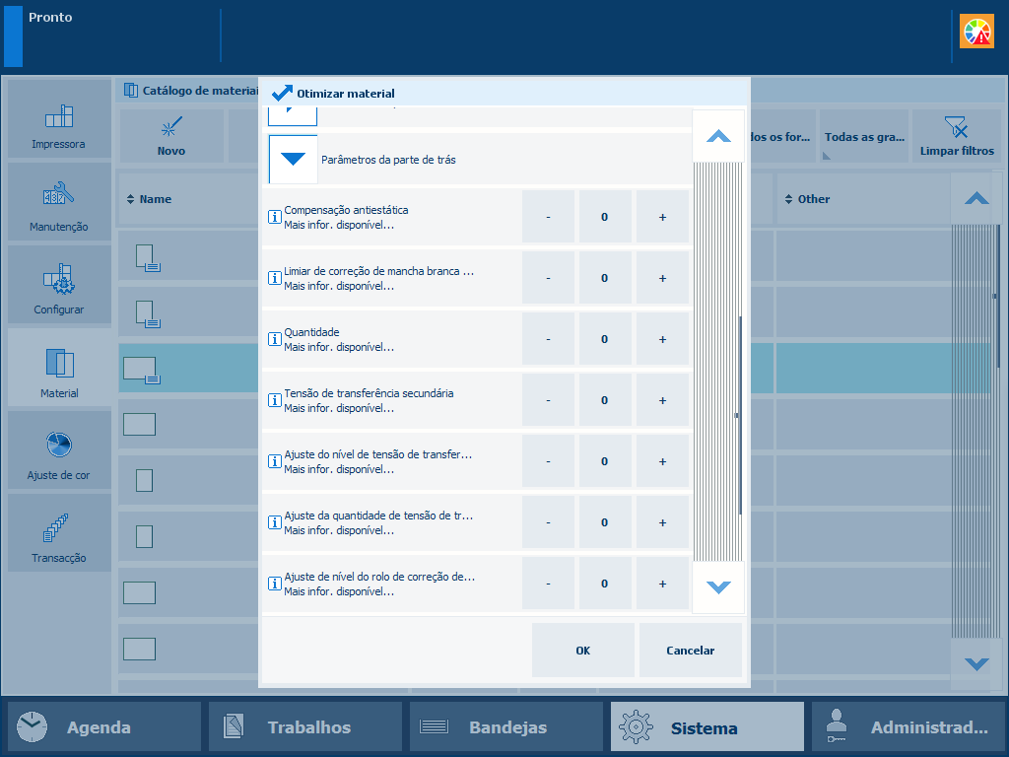Open info for Limiar de correção de mancha branca
The image size is (1009, 757).
pyautogui.click(x=274, y=278)
